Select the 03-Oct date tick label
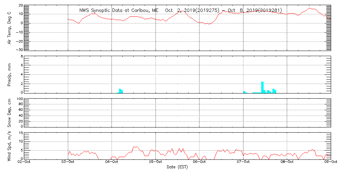 (68, 162)
